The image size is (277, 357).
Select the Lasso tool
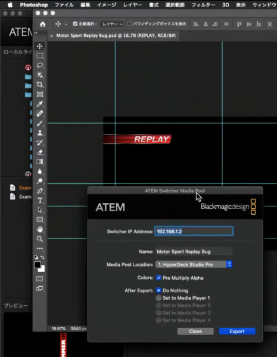[x=40, y=65]
